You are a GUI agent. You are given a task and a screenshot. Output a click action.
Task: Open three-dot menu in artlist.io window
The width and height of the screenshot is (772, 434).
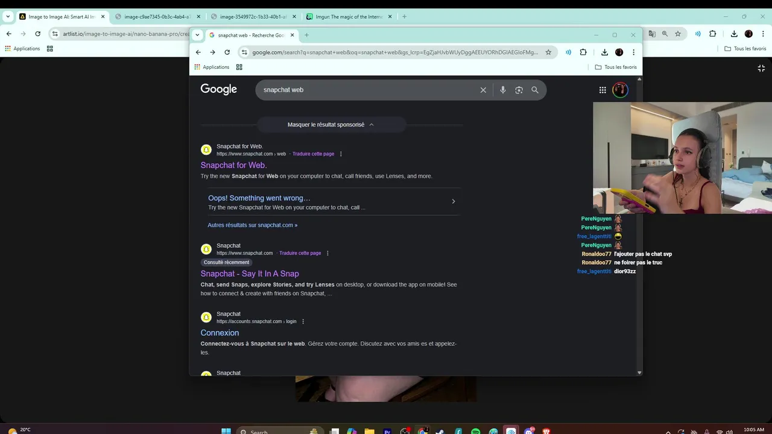762,34
